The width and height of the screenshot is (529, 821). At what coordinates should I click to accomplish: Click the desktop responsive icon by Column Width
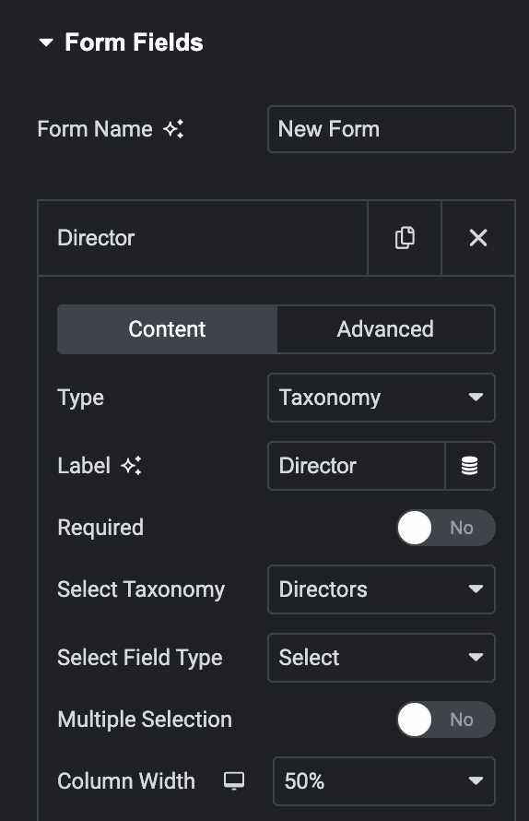(x=234, y=780)
